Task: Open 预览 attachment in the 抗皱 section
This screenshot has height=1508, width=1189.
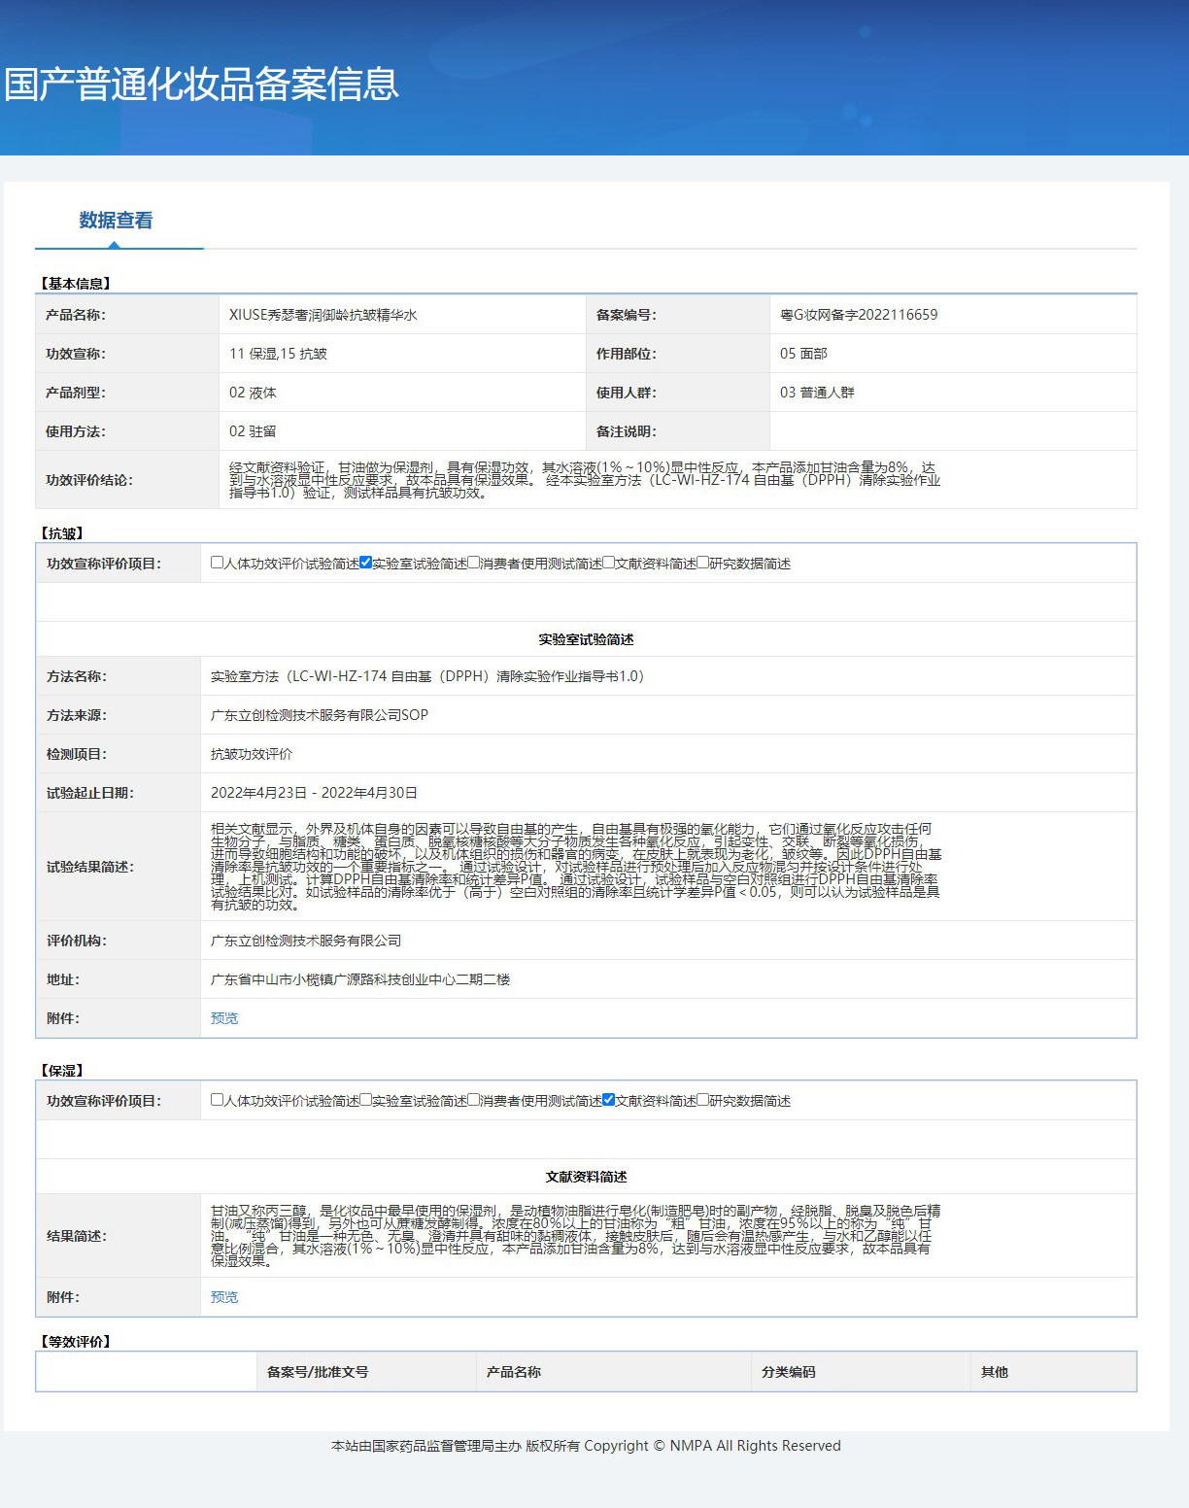Action: tap(224, 1018)
